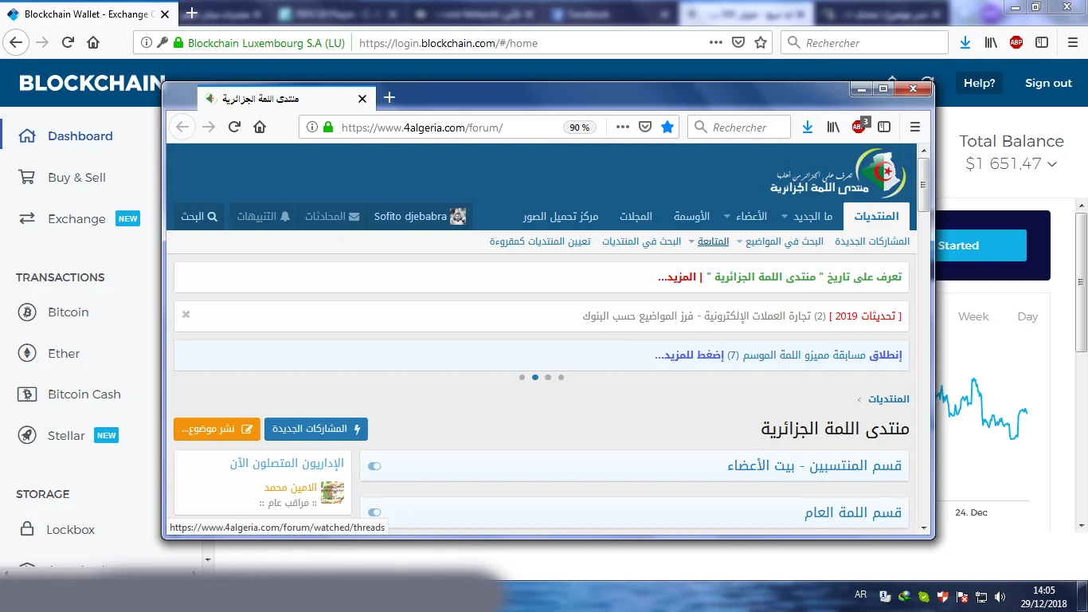1088x612 pixels.
Task: Open the Adblock Plus icon in the forum window
Action: coord(859,127)
